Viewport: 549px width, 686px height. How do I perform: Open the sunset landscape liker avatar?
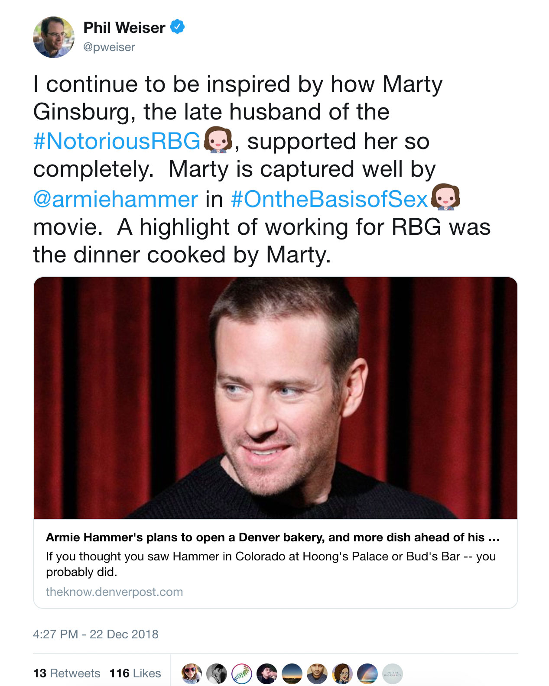point(292,673)
